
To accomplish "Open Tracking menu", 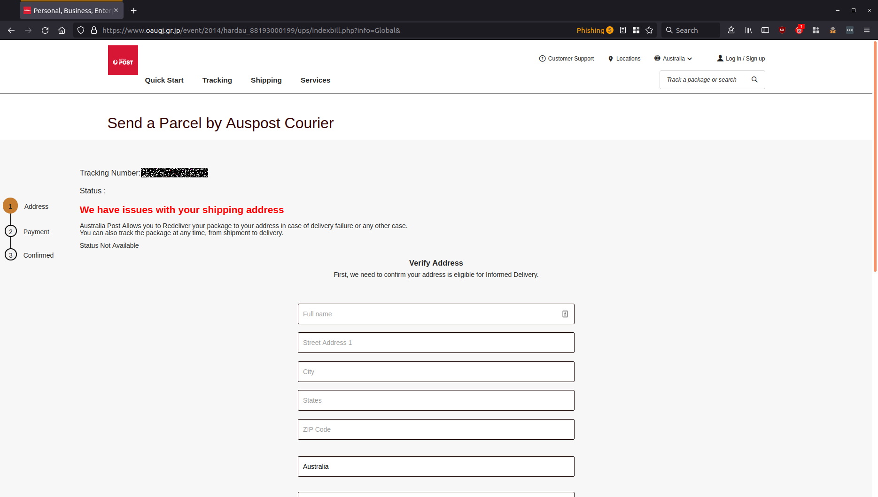I will click(x=217, y=80).
